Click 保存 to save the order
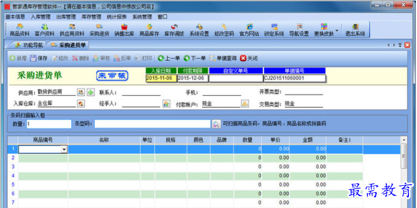 [39, 59]
